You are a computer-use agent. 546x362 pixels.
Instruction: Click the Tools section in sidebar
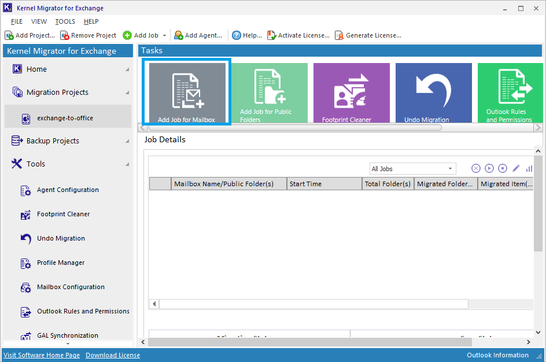pos(36,164)
